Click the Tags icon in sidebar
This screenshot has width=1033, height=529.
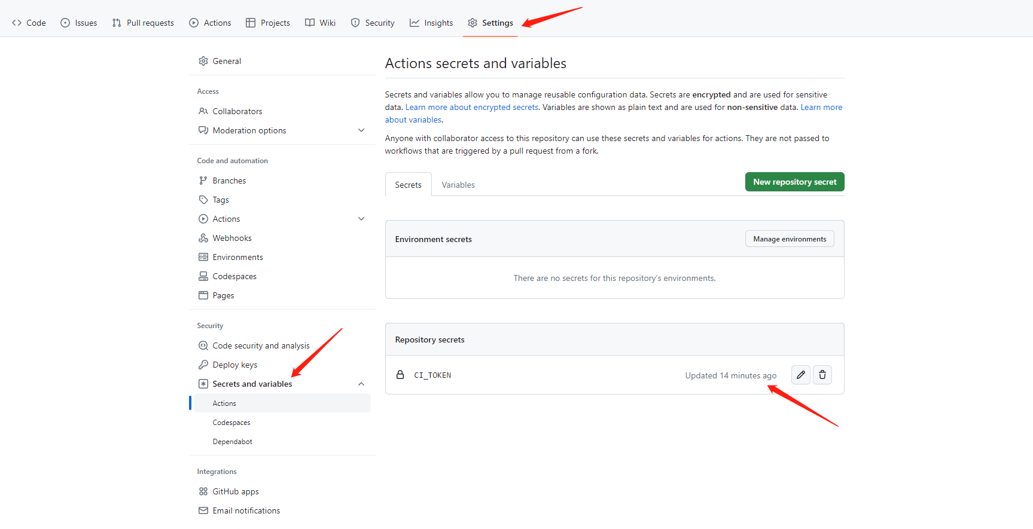click(x=203, y=200)
